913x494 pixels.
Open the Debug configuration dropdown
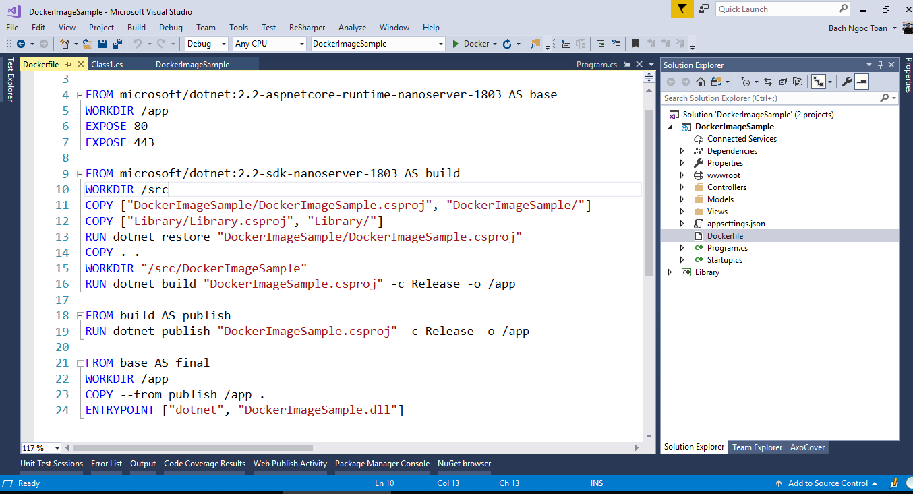pos(207,44)
